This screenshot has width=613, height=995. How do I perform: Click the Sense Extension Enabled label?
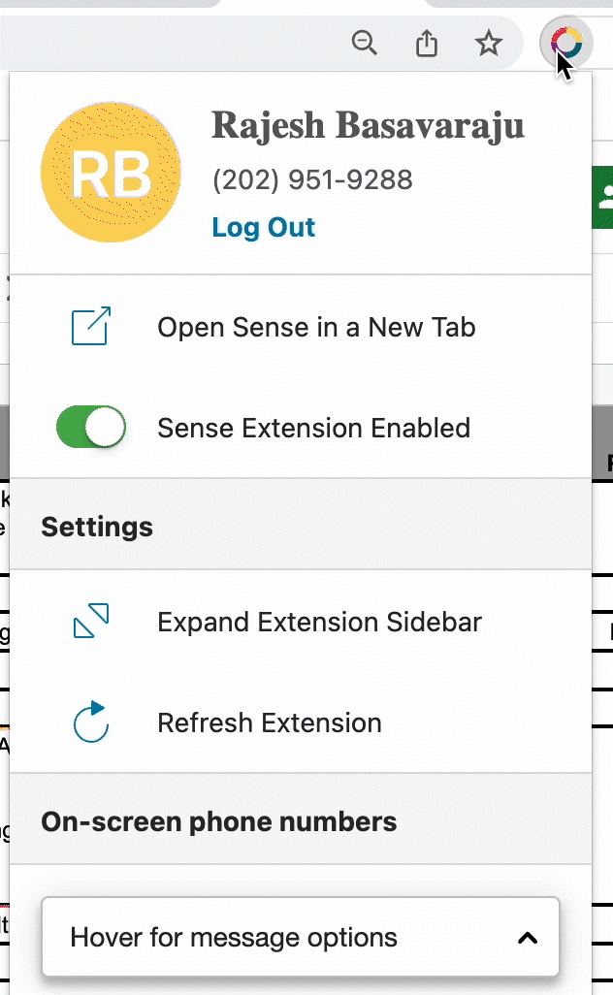313,428
